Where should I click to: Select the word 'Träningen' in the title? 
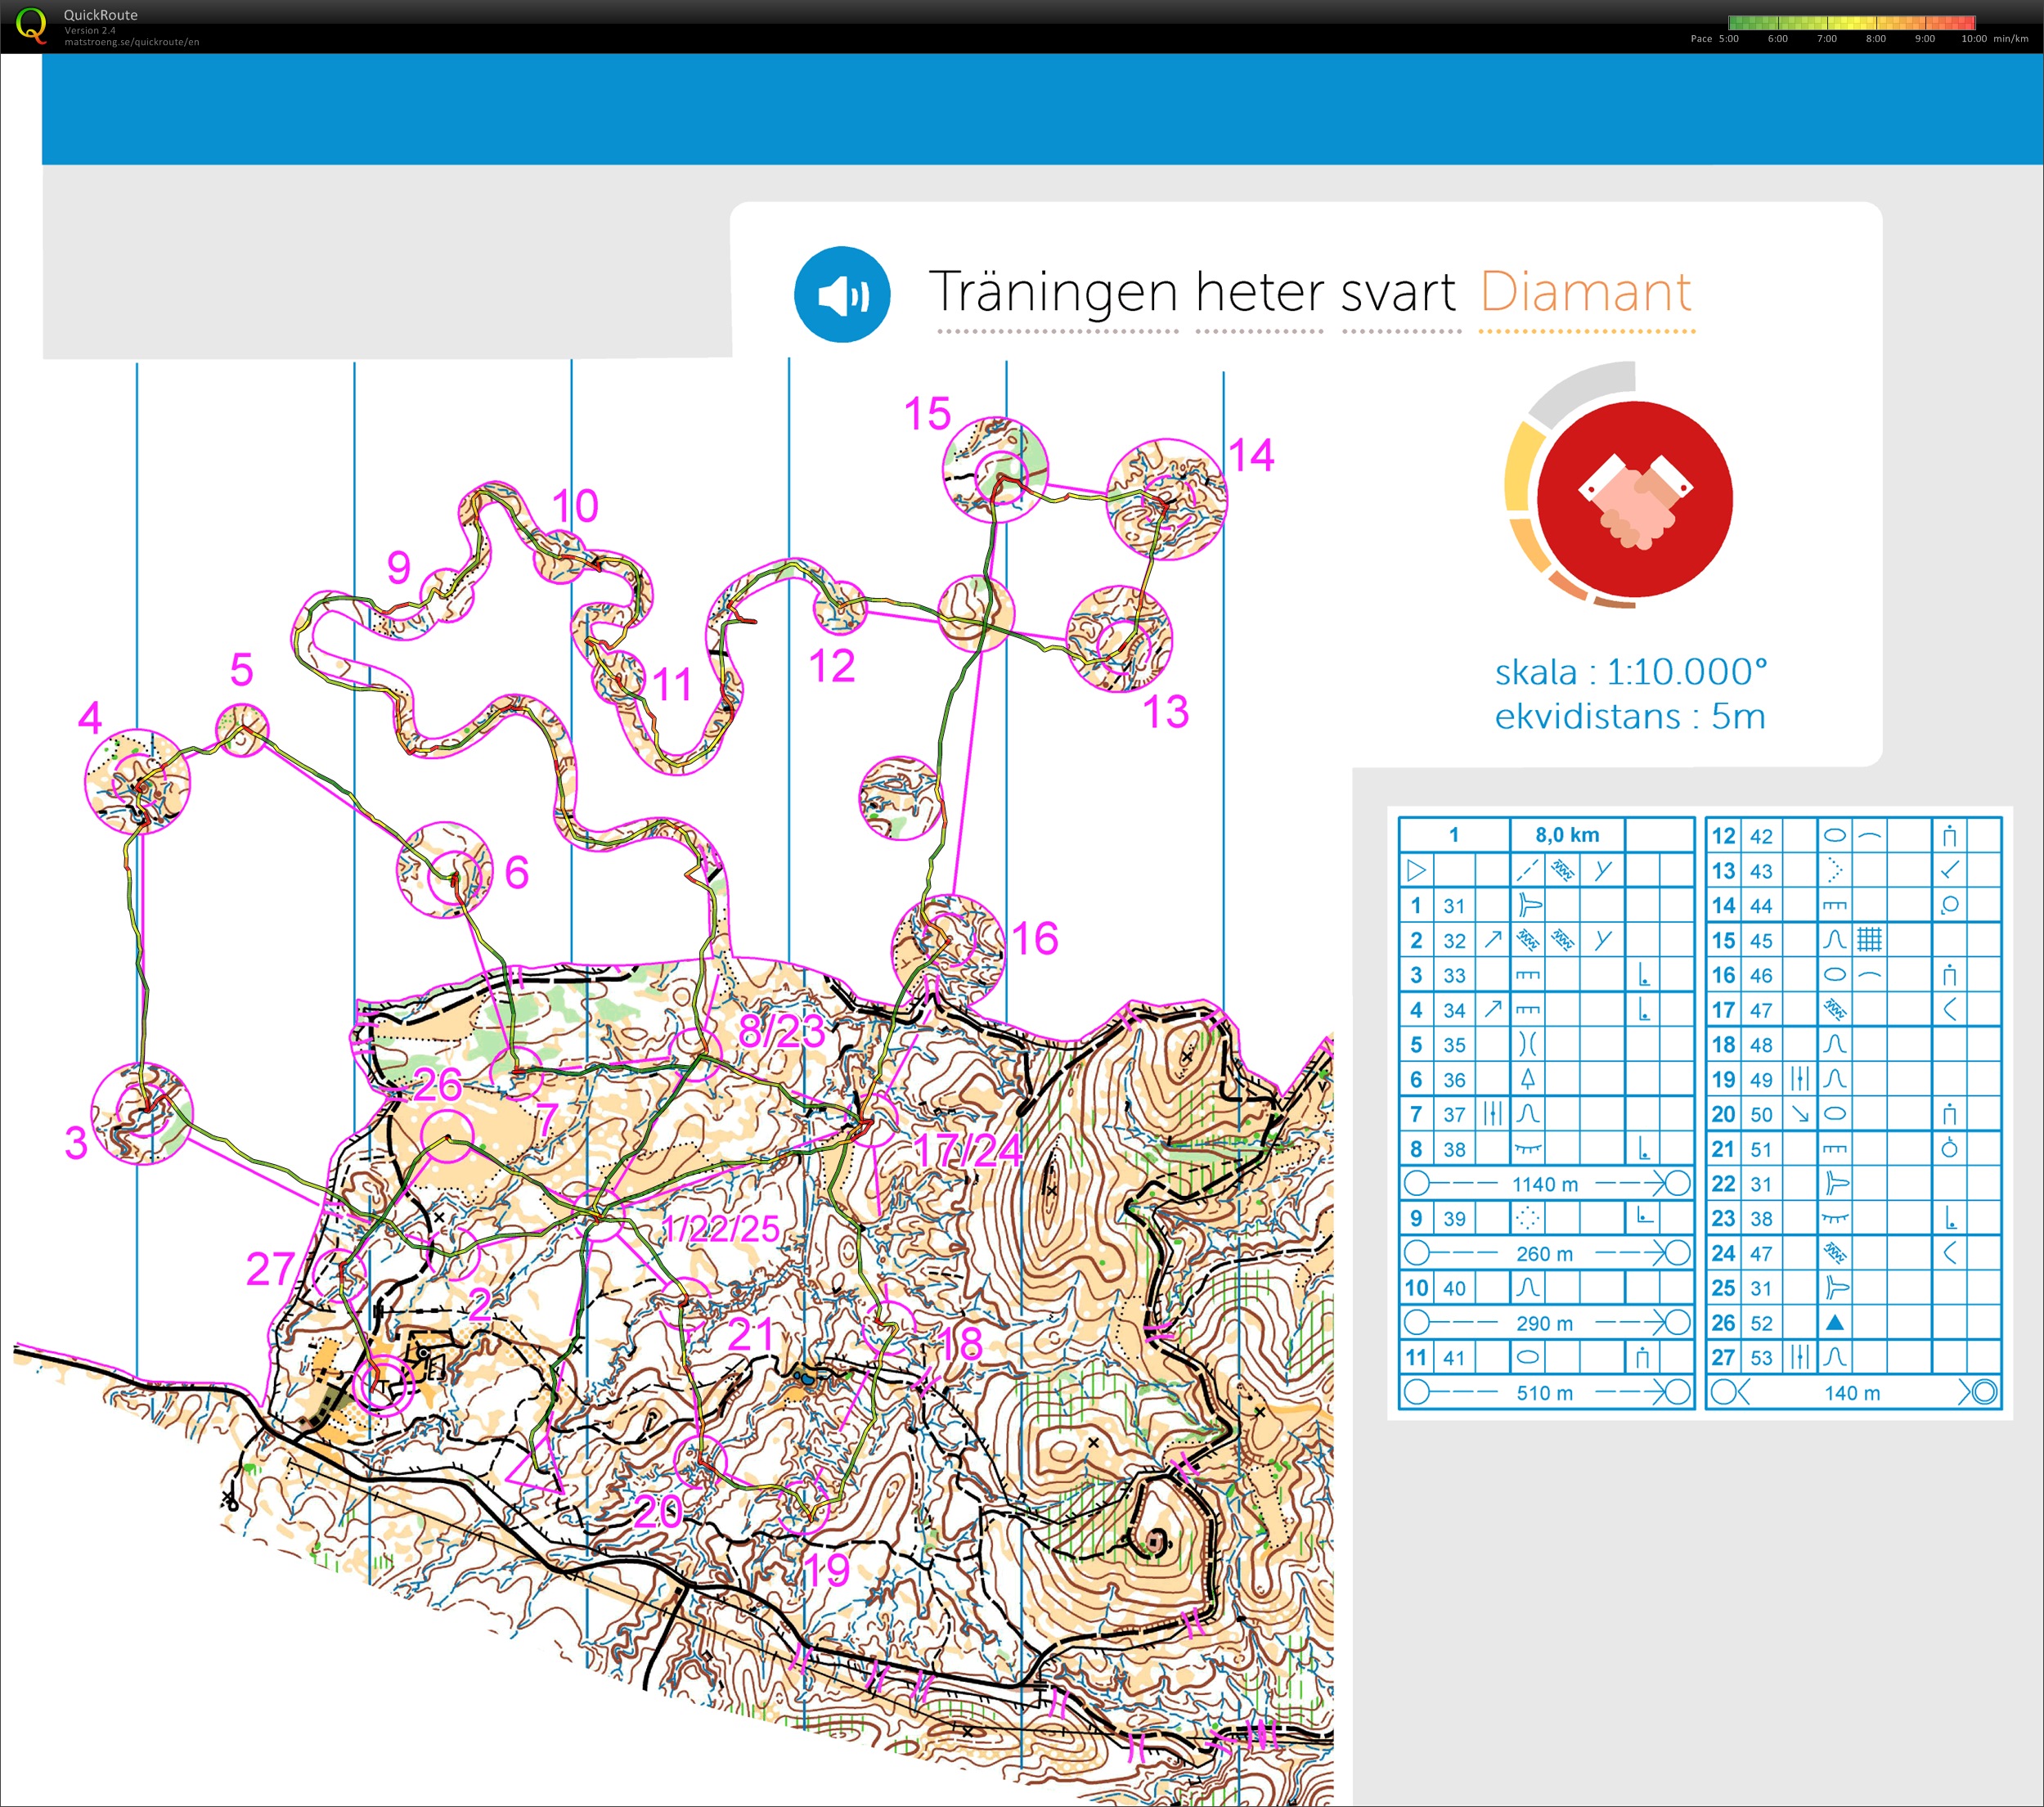tap(1054, 293)
